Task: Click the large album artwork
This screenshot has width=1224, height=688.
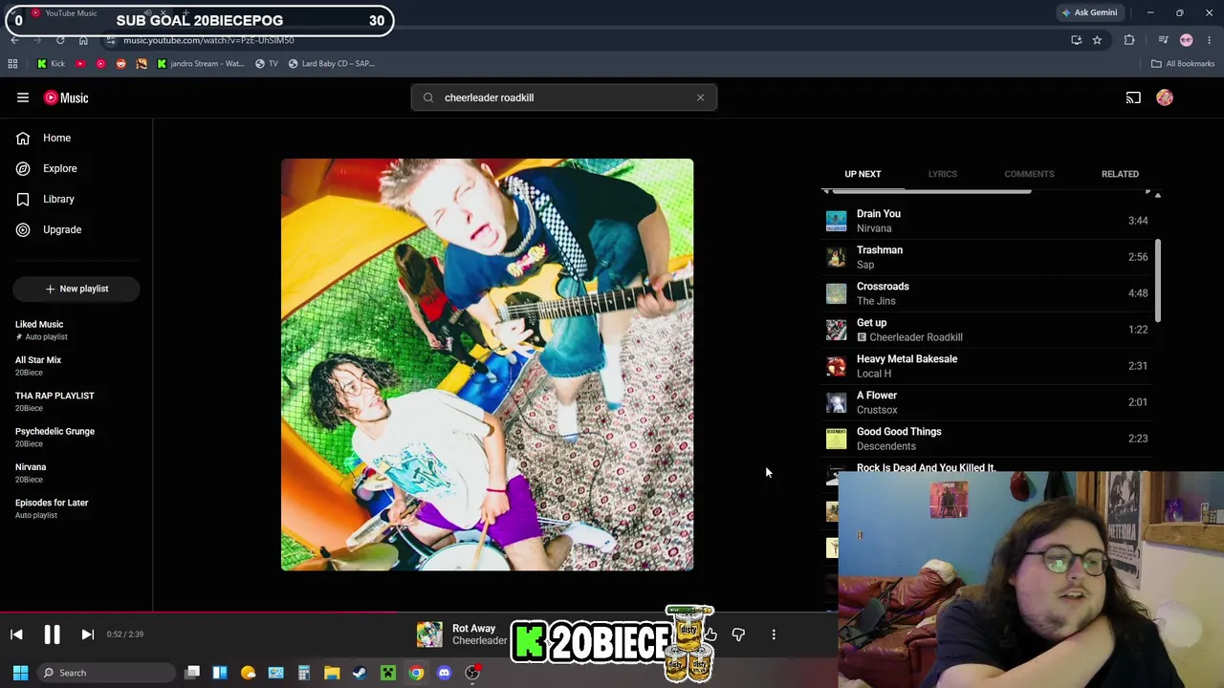Action: pyautogui.click(x=487, y=365)
